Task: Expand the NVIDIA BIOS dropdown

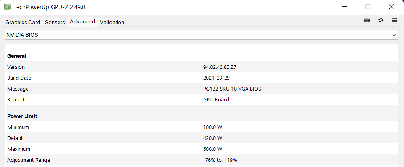Action: click(202, 35)
